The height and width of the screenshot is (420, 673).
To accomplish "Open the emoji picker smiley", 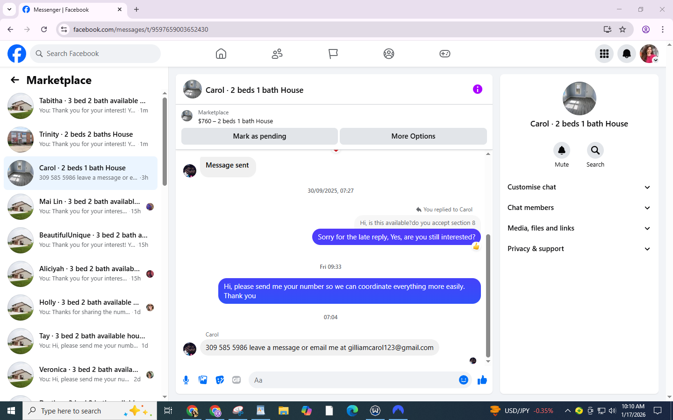I will click(x=464, y=380).
